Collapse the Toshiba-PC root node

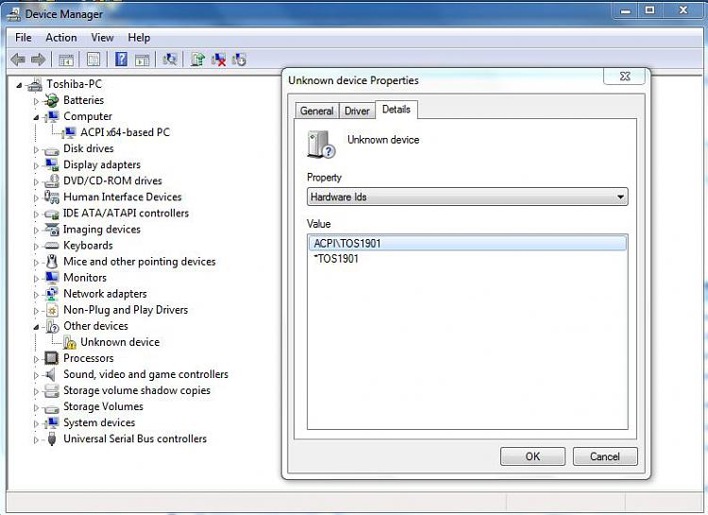[x=19, y=85]
